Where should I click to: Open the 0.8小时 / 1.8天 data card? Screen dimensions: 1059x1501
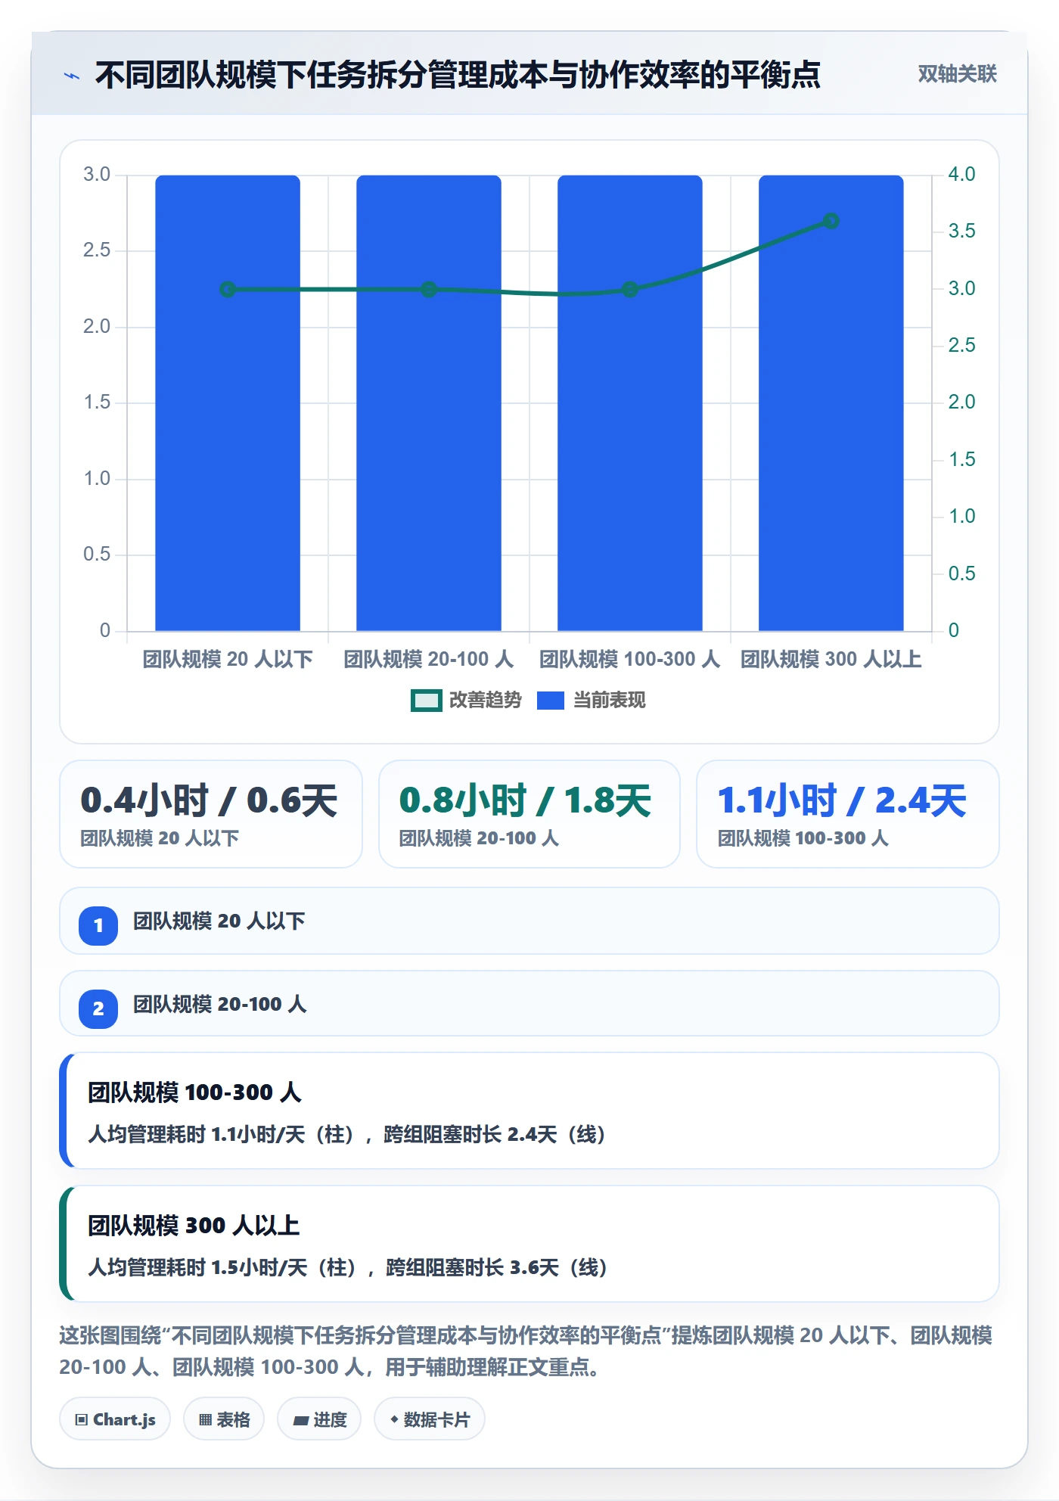coord(529,814)
